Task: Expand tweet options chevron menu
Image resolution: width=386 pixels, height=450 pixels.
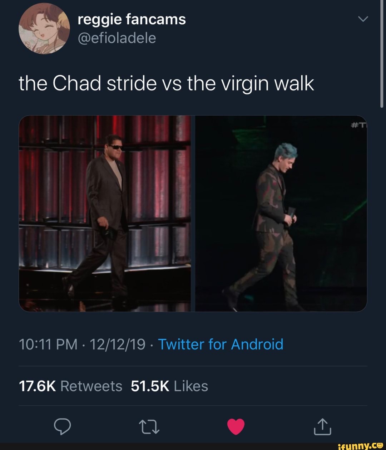Action: click(x=363, y=19)
